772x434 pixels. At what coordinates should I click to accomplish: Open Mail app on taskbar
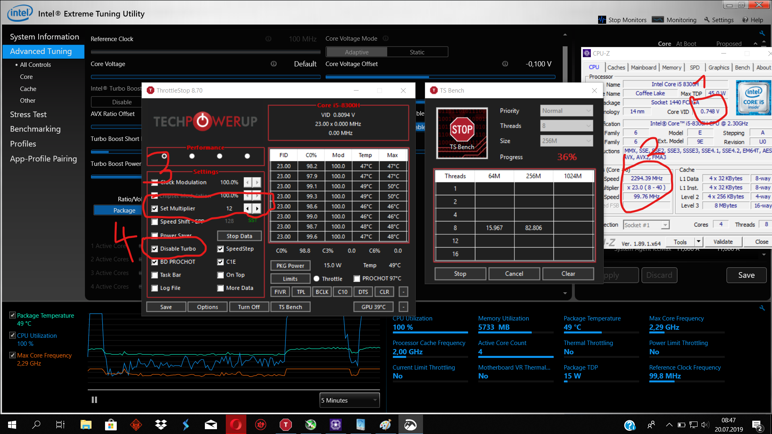[x=211, y=424]
